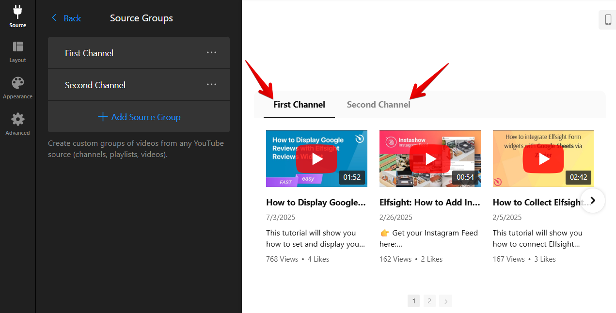
Task: Open options menu for Second Channel group
Action: (212, 84)
